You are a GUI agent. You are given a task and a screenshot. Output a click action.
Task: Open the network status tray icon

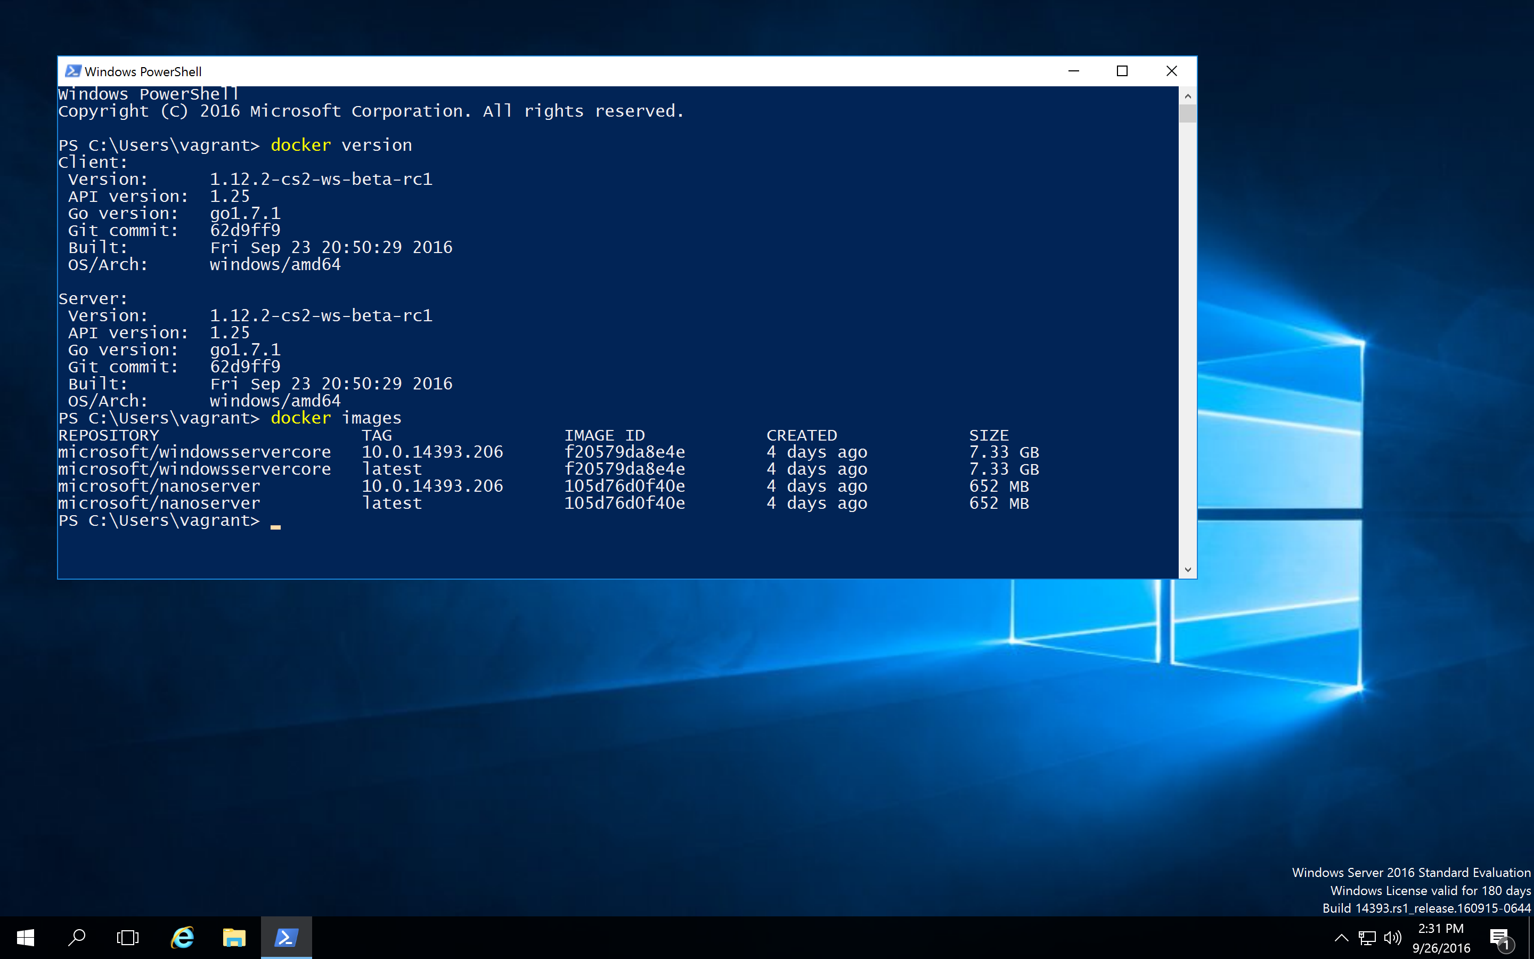pyautogui.click(x=1367, y=938)
